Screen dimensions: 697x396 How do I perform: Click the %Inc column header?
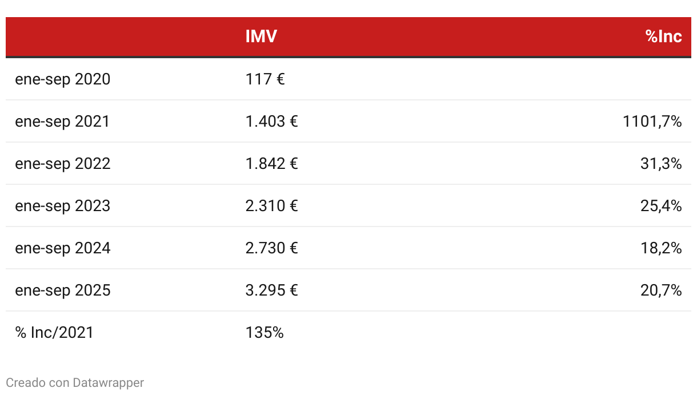[x=664, y=37]
